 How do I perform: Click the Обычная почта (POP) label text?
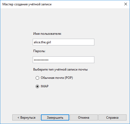57,78
